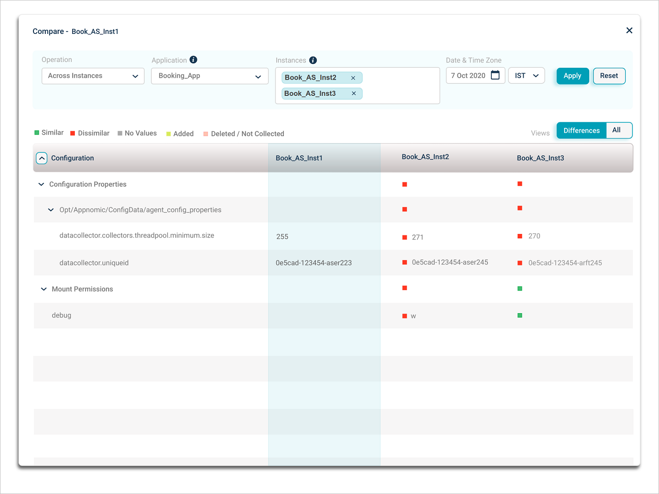Collapse Configuration Properties tree node
This screenshot has height=494, width=659.
click(41, 184)
